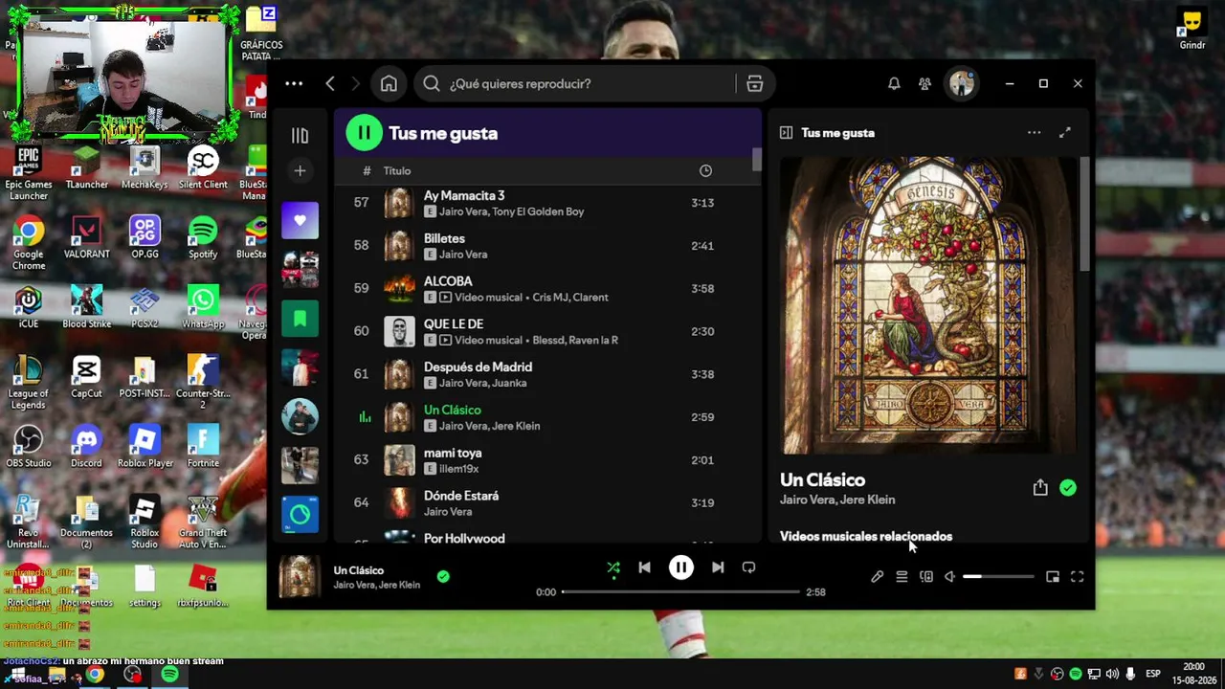Screen dimensions: 1225x689
Task: Sort by the clock duration column
Action: [x=705, y=171]
